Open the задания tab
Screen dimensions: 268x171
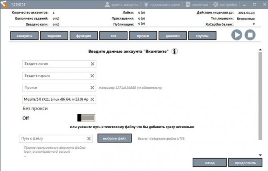54,36
